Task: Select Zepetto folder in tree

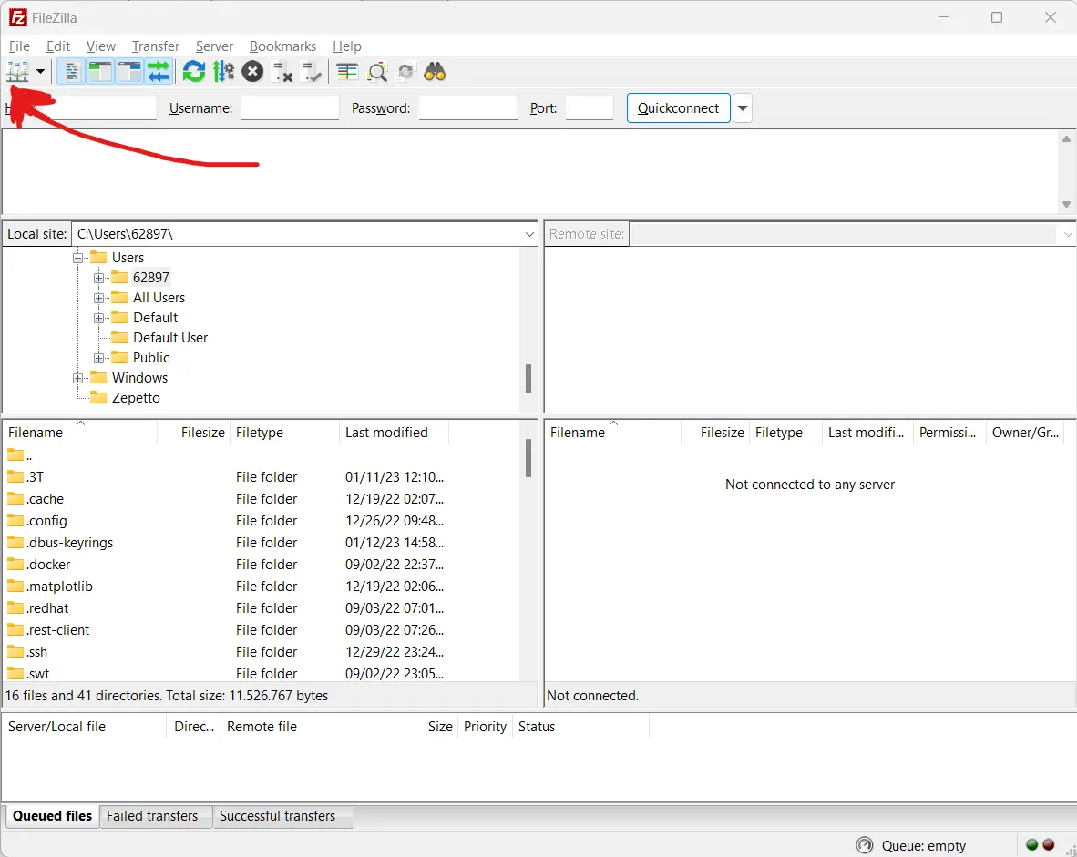Action: 136,398
